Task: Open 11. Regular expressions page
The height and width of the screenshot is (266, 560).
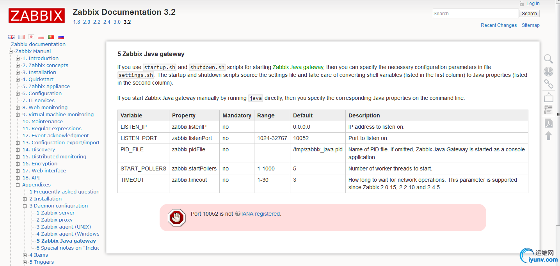Action: [52, 129]
